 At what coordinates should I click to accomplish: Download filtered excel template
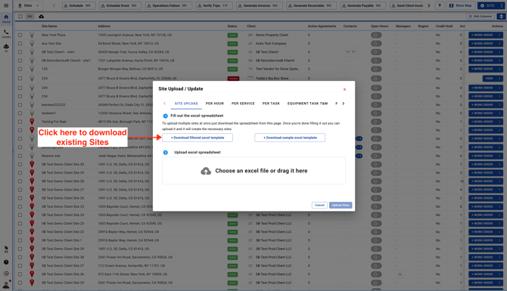click(198, 138)
